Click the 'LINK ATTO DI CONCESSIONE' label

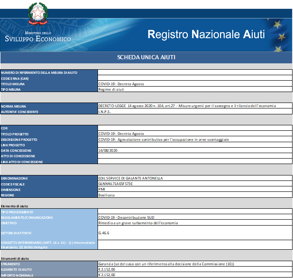coord(22,162)
